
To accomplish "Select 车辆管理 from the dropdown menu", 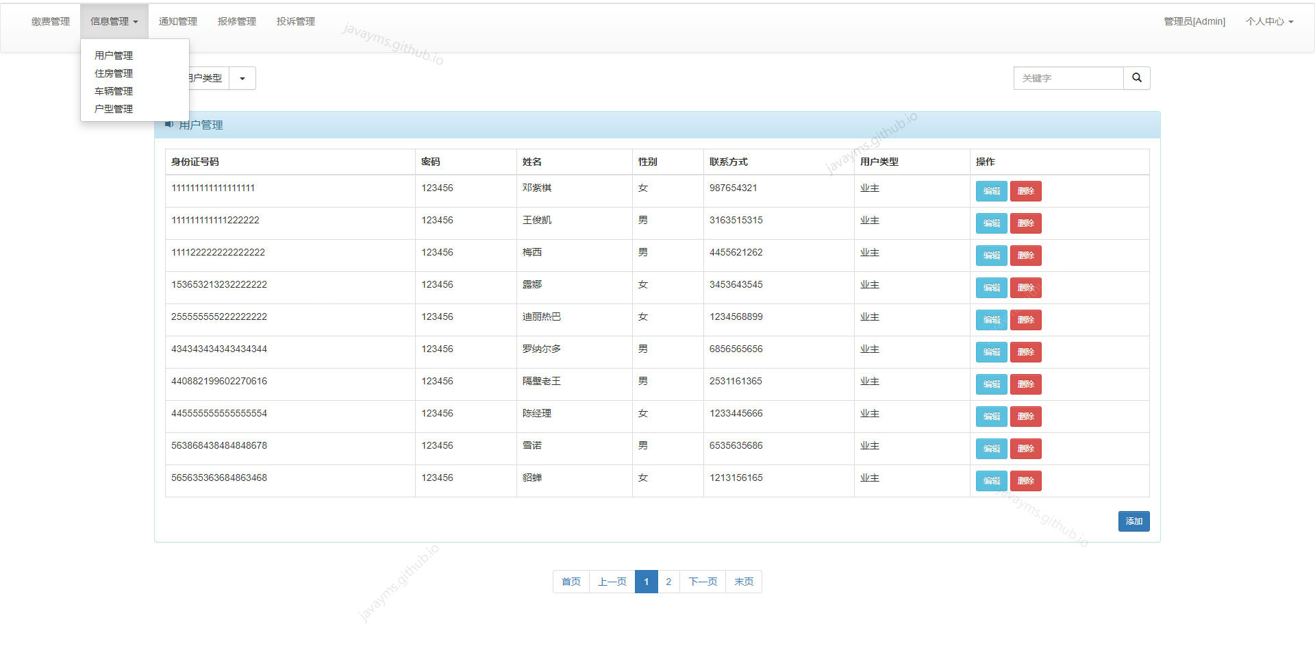I will tap(114, 91).
